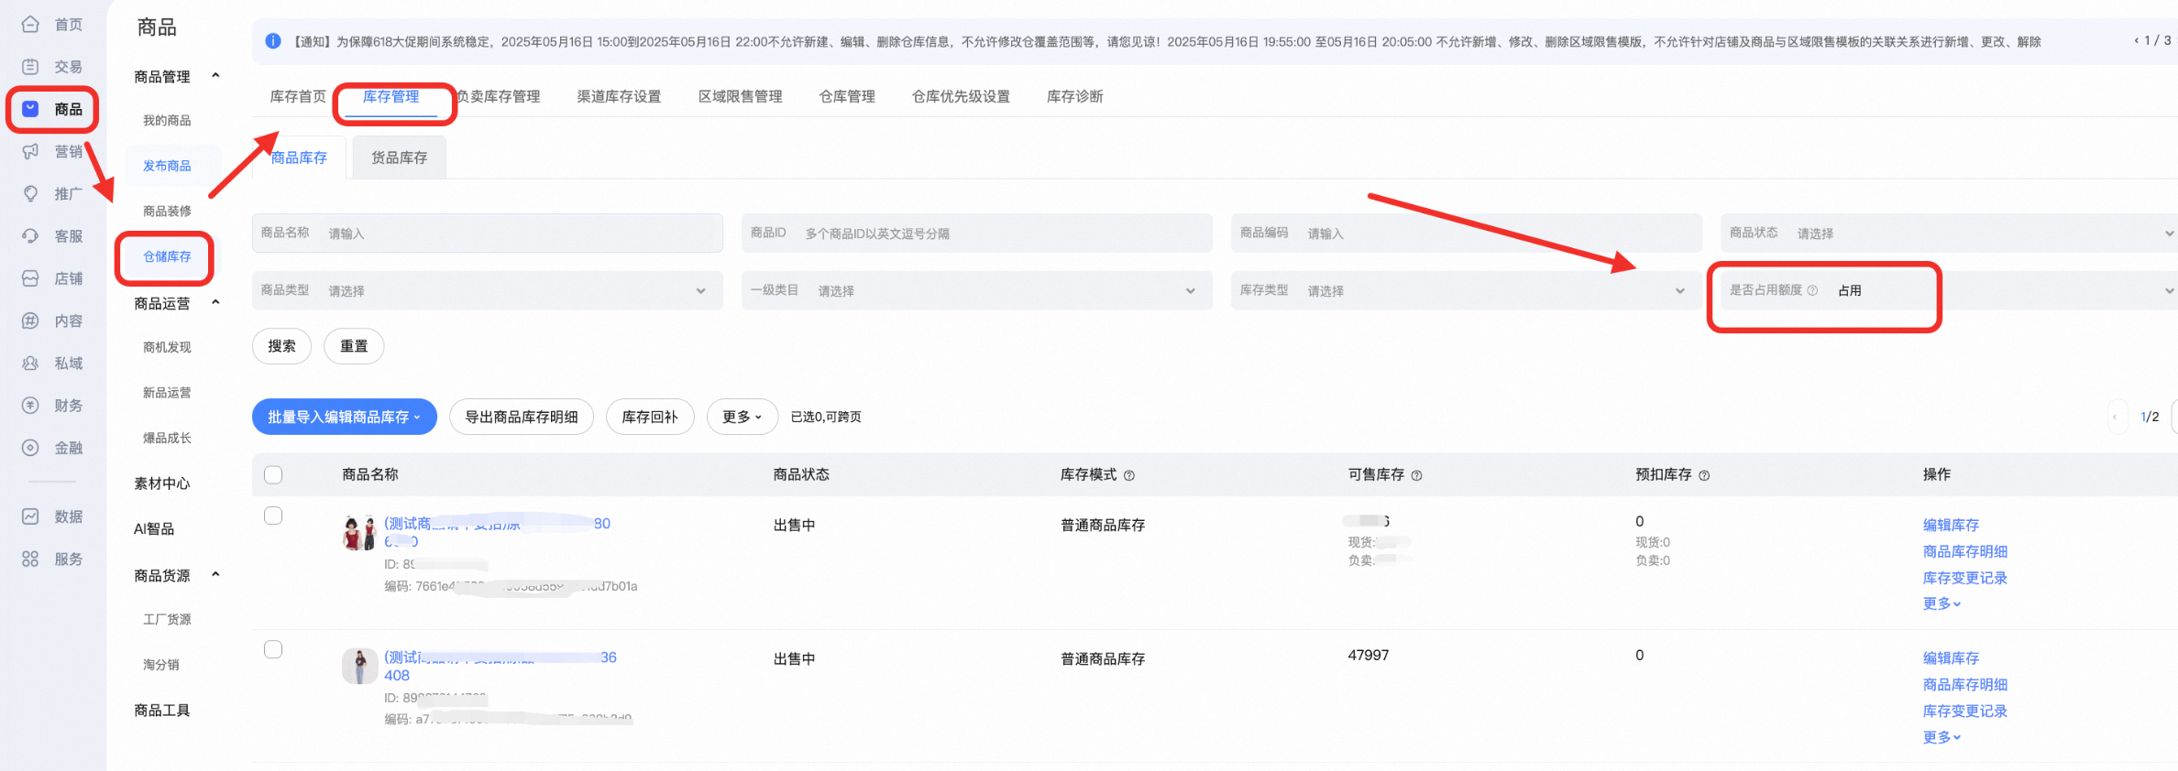Expand 更多 actions for first product row
The image size is (2178, 771).
[1941, 603]
